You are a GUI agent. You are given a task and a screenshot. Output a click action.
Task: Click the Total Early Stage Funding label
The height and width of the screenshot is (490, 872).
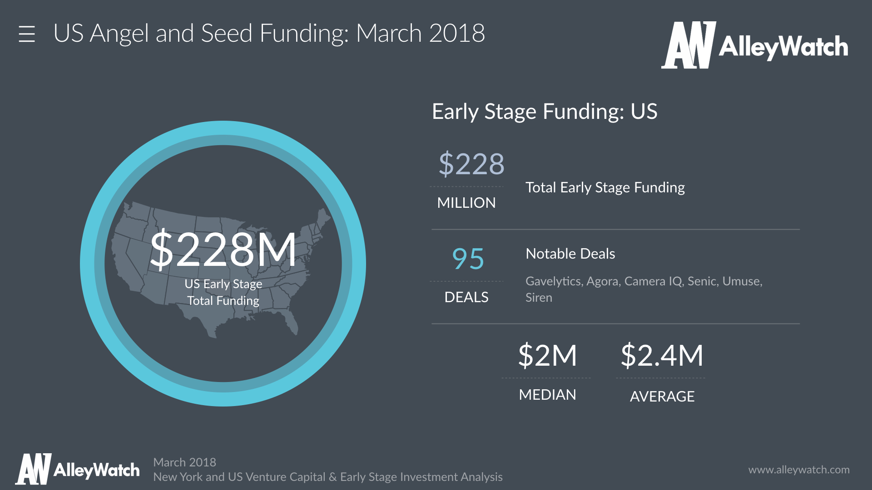click(604, 187)
